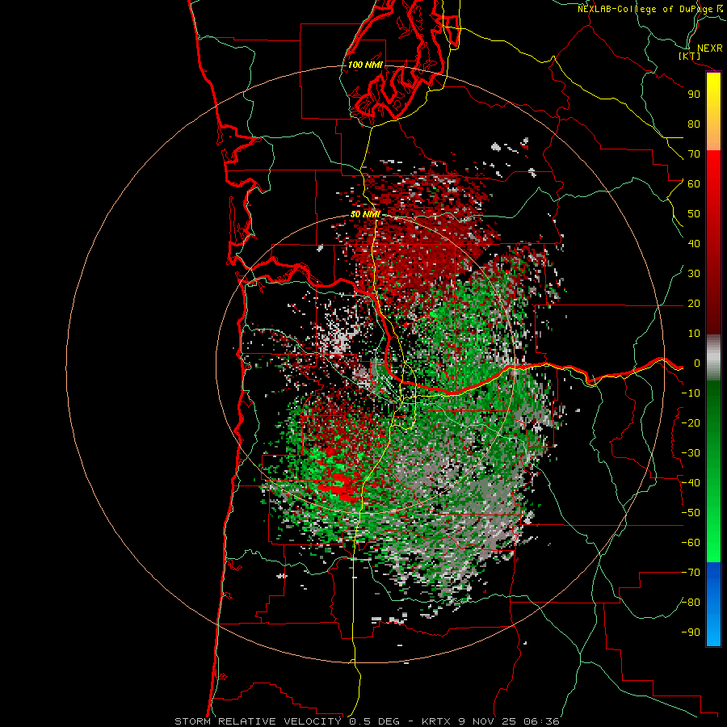
Task: Click the -20 value on the velocity scale
Action: 691,423
